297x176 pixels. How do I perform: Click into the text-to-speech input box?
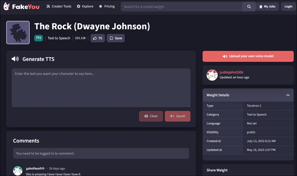click(x=101, y=88)
